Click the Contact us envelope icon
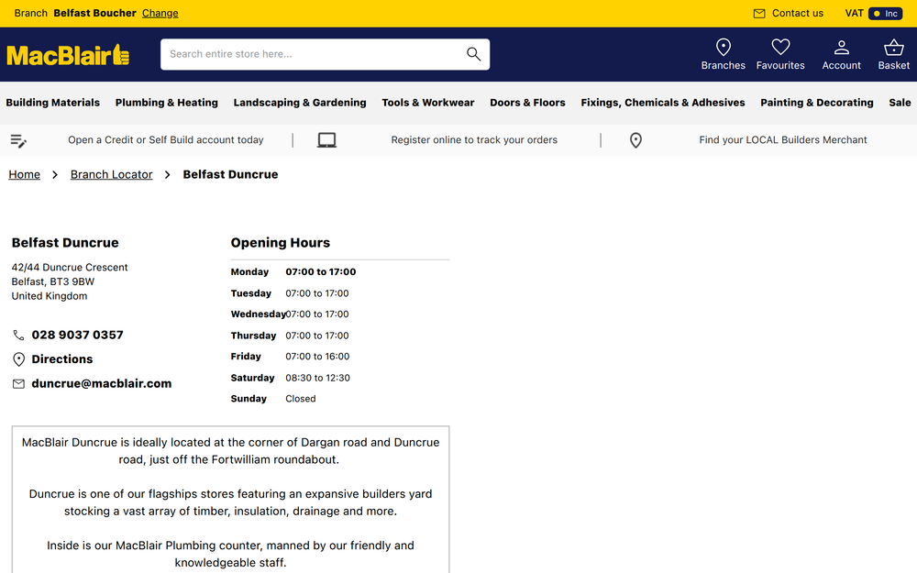Image resolution: width=917 pixels, height=573 pixels. coord(758,14)
